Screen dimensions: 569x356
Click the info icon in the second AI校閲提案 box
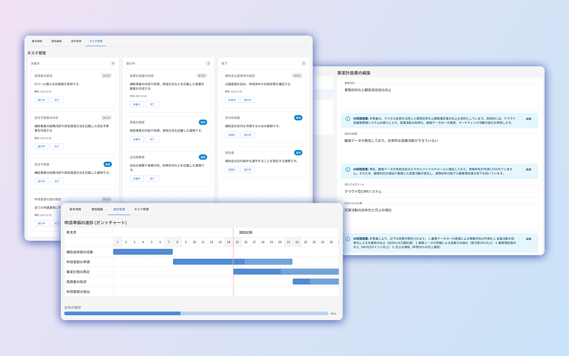pos(347,169)
